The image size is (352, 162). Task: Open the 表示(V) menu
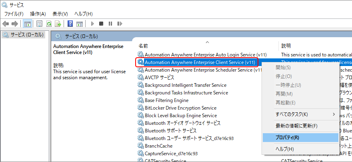coord(60,14)
